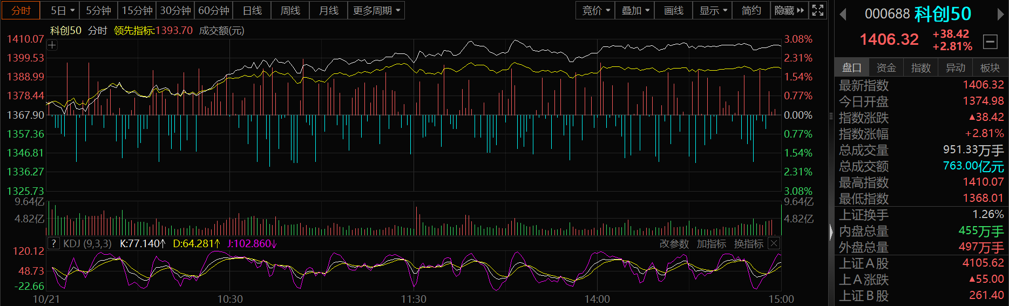Image resolution: width=1009 pixels, height=306 pixels.
Task: Click 换指标 to change the indicator
Action: (x=748, y=244)
